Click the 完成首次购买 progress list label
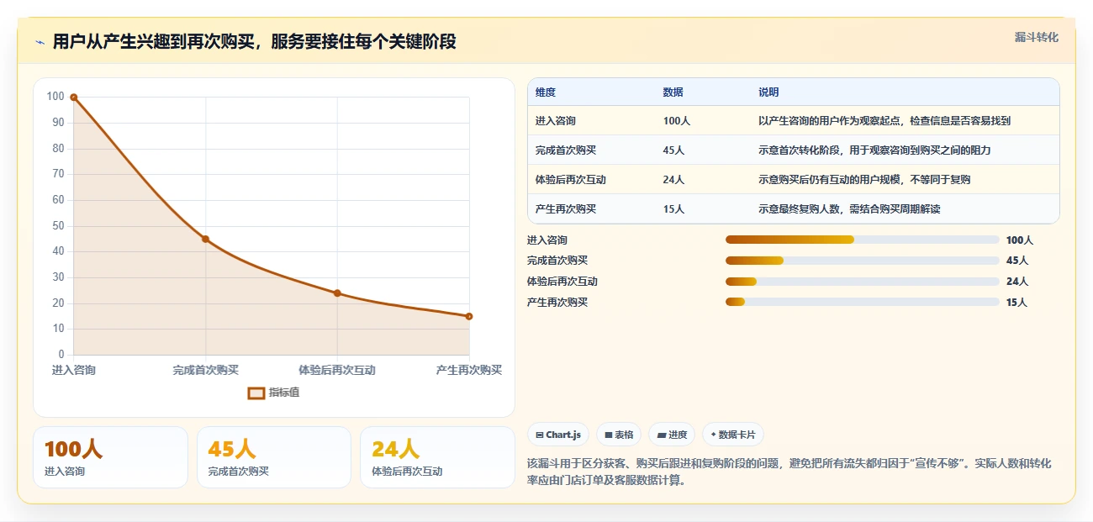This screenshot has width=1093, height=522. (x=557, y=261)
